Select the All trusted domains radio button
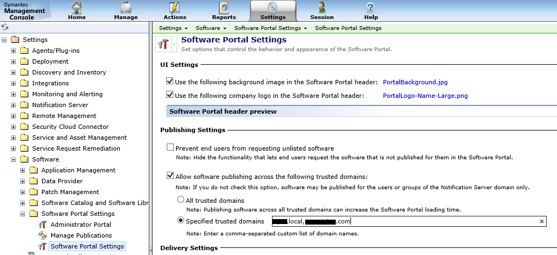The width and height of the screenshot is (557, 255). pyautogui.click(x=180, y=200)
